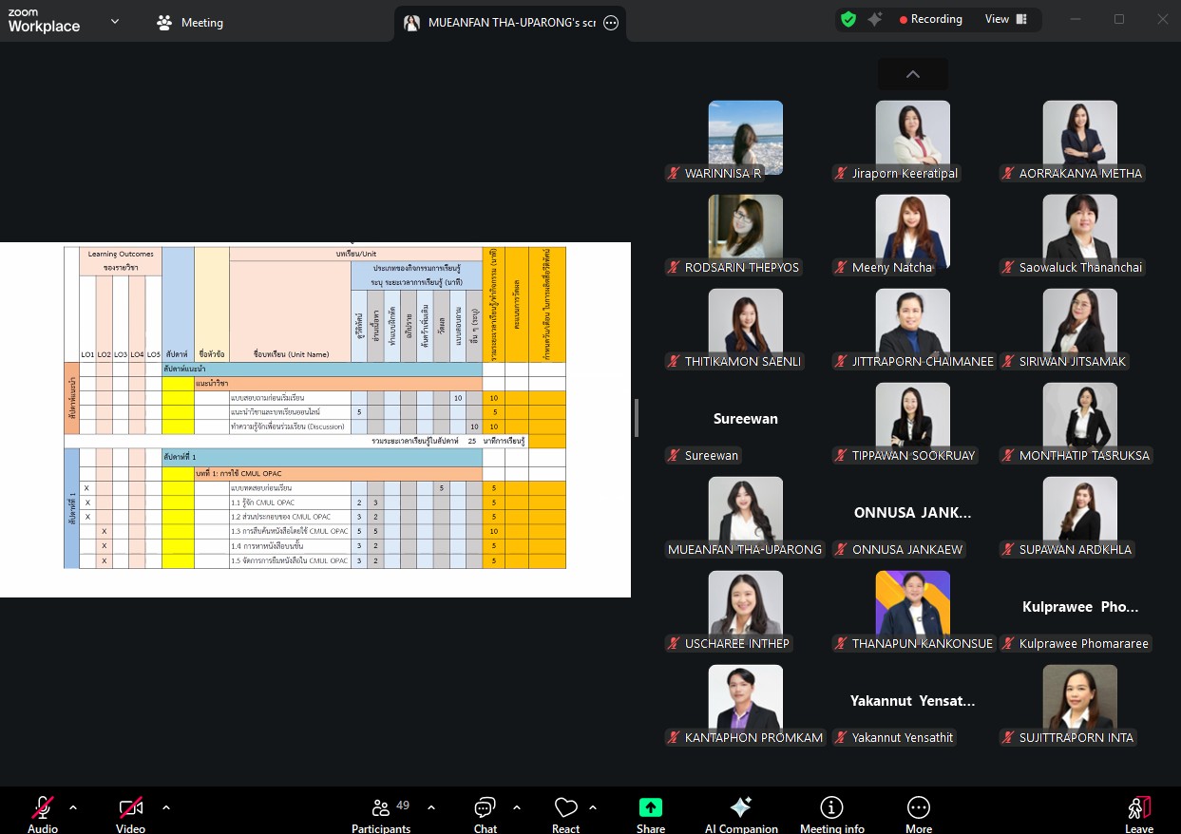Click the View layout button

pos(1005,19)
